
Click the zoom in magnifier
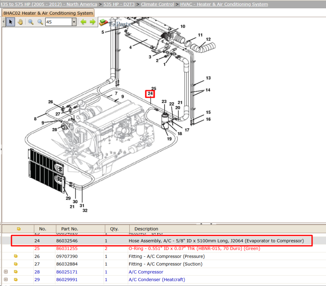(31, 22)
